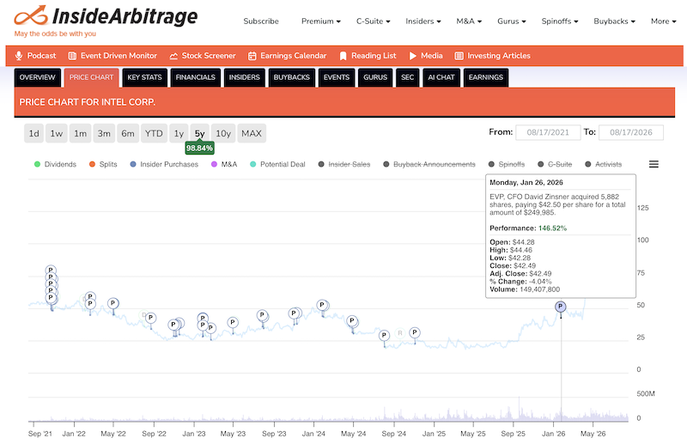Open the Buybacks tab
Screen dimensions: 687x444
point(292,77)
